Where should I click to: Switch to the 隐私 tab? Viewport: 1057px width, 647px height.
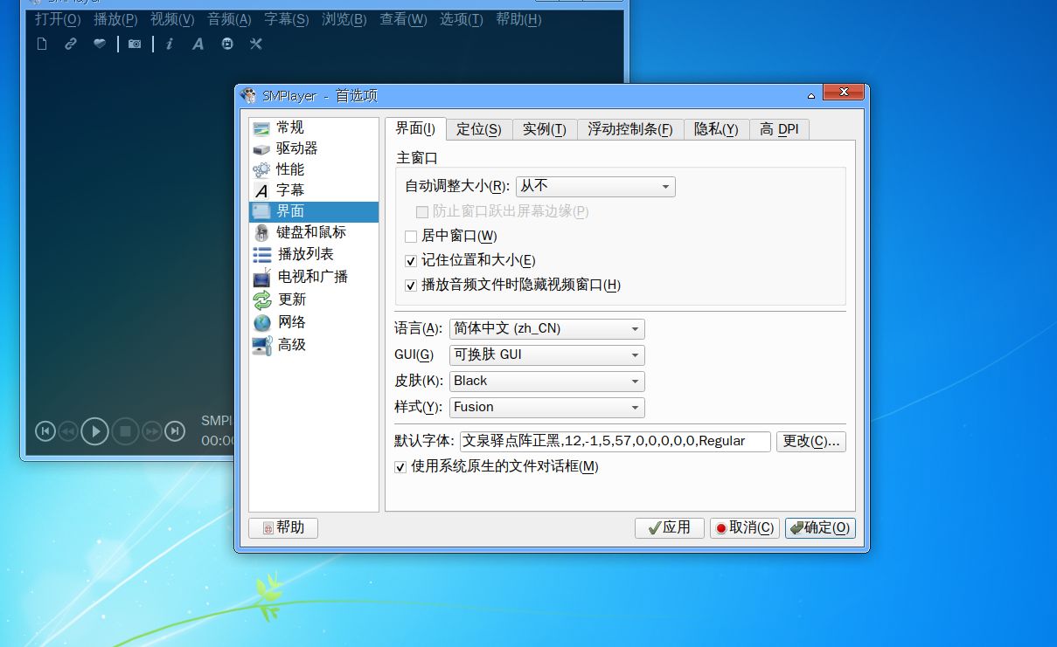pos(717,130)
